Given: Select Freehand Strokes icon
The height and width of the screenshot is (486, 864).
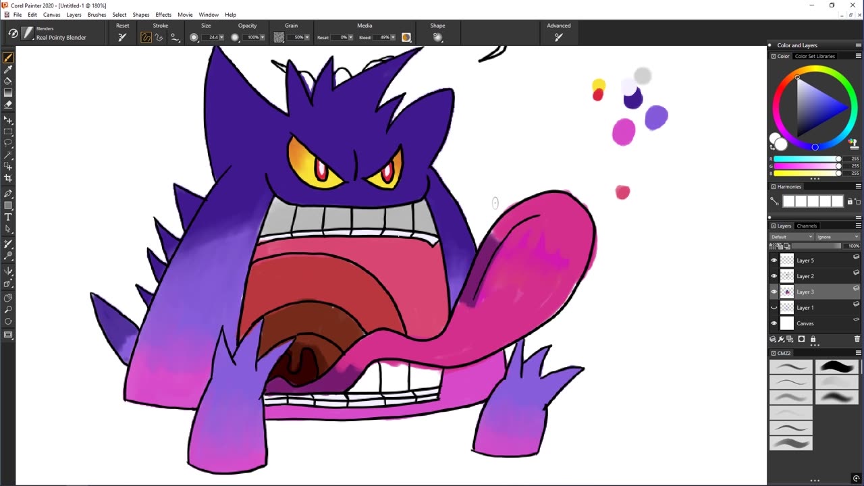Looking at the screenshot, I should pyautogui.click(x=146, y=37).
